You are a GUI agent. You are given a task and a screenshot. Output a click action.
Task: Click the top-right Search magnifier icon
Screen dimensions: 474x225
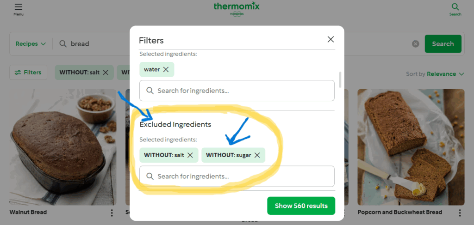click(x=455, y=6)
